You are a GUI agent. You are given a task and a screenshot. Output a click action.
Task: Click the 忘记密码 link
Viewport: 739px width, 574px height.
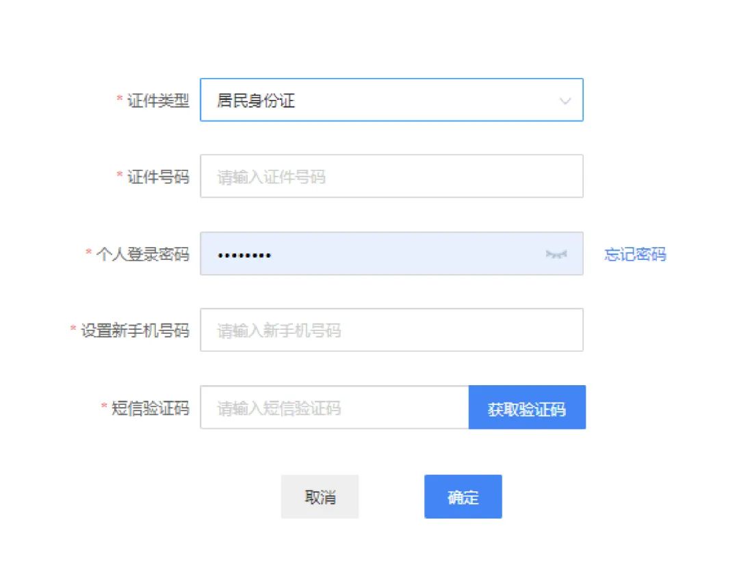pos(635,255)
